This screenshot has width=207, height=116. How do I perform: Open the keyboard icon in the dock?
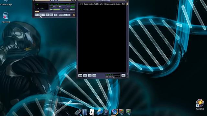78,112
